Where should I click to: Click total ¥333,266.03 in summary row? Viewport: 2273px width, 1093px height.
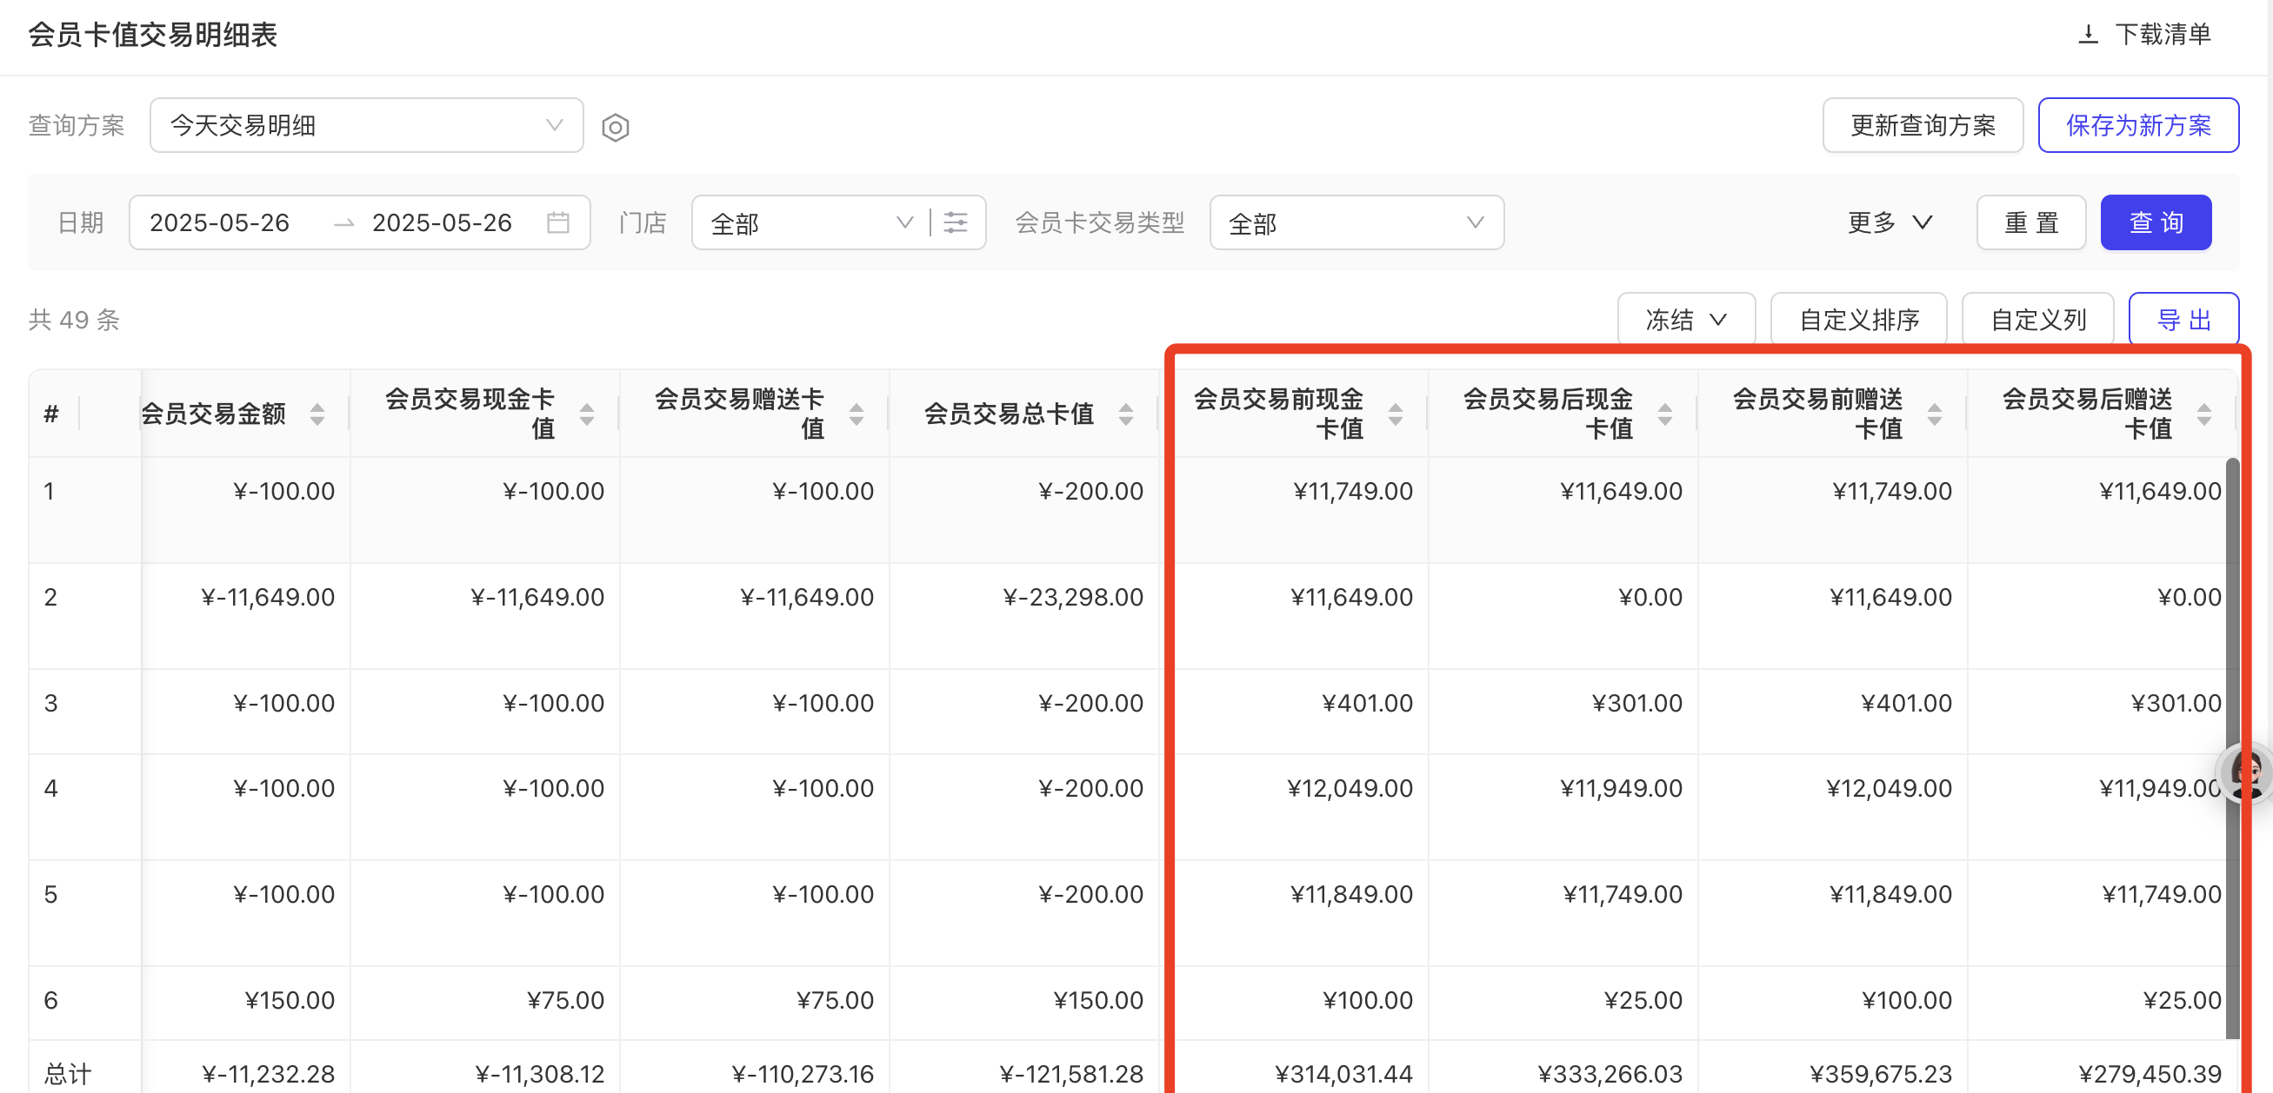pyautogui.click(x=1610, y=1073)
